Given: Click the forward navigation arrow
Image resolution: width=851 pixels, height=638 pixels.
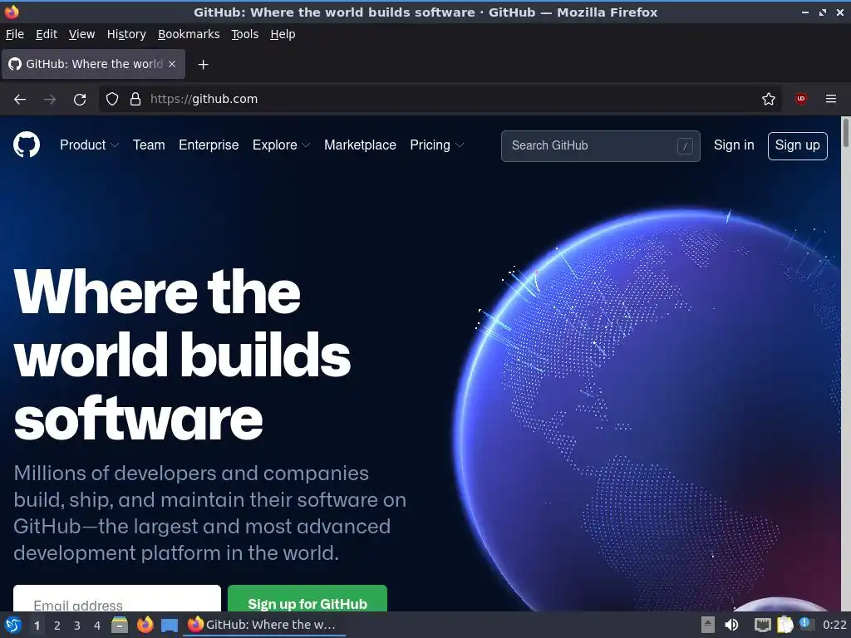Looking at the screenshot, I should (x=50, y=100).
